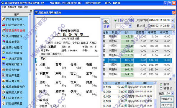This screenshot has height=108, width=177.
Task: Select the 门诊 radio button
Action: (115, 20)
